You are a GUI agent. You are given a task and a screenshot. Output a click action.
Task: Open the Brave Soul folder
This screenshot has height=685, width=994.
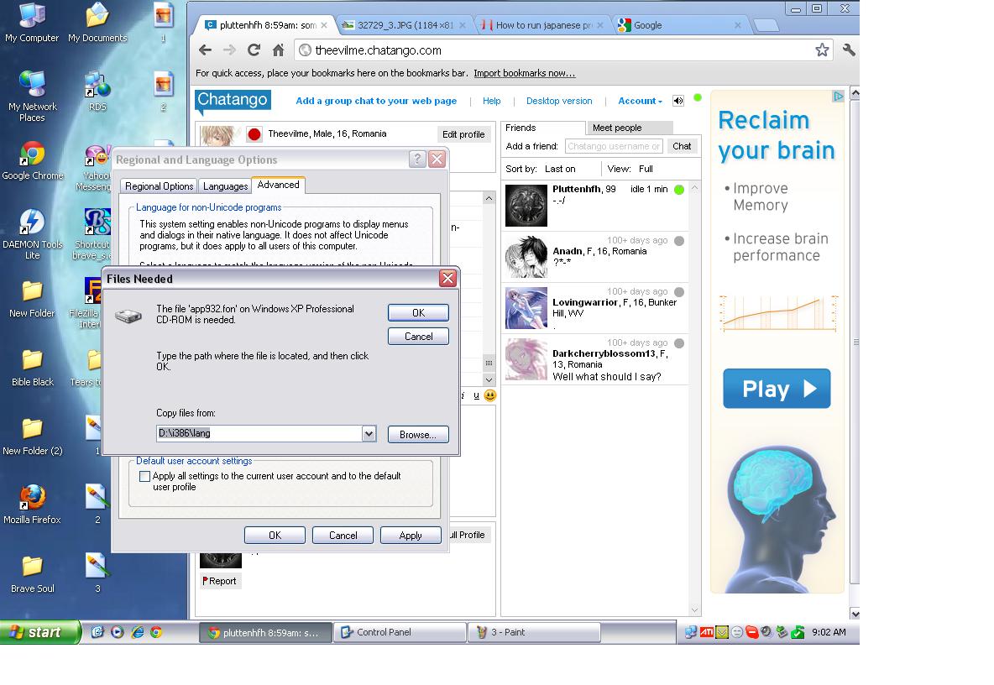coord(33,575)
